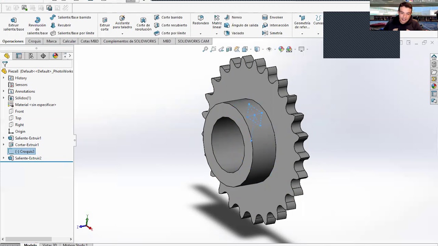Open Asistente para taladro

click(122, 23)
